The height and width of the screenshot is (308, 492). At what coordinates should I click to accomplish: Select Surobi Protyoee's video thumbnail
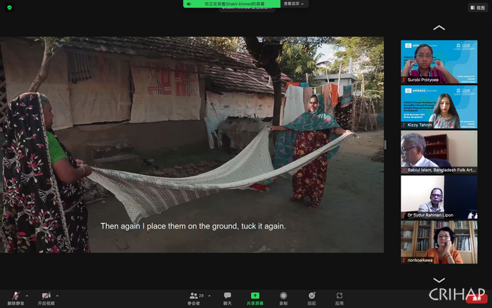[439, 62]
